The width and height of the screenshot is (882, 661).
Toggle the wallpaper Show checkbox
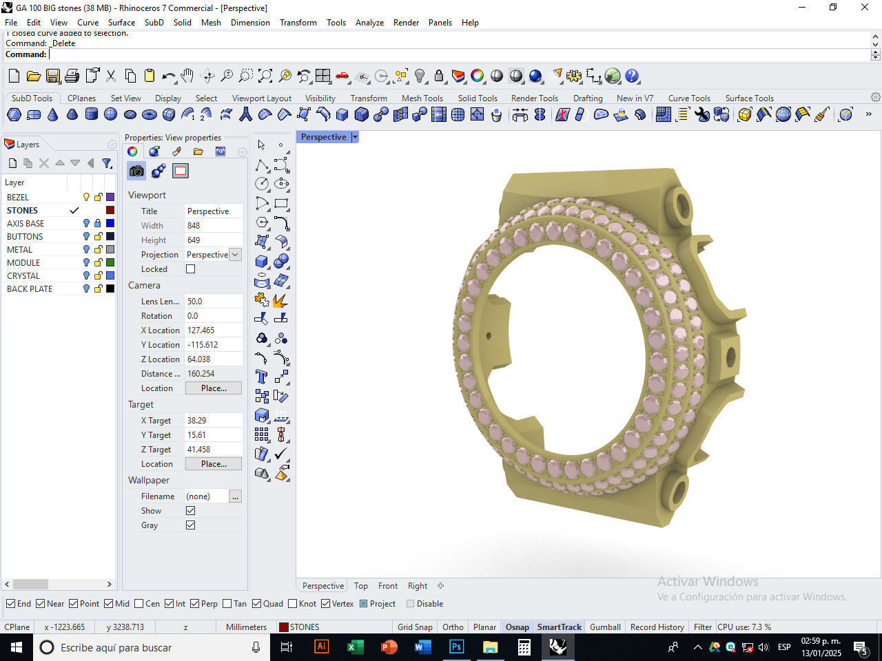tap(191, 511)
